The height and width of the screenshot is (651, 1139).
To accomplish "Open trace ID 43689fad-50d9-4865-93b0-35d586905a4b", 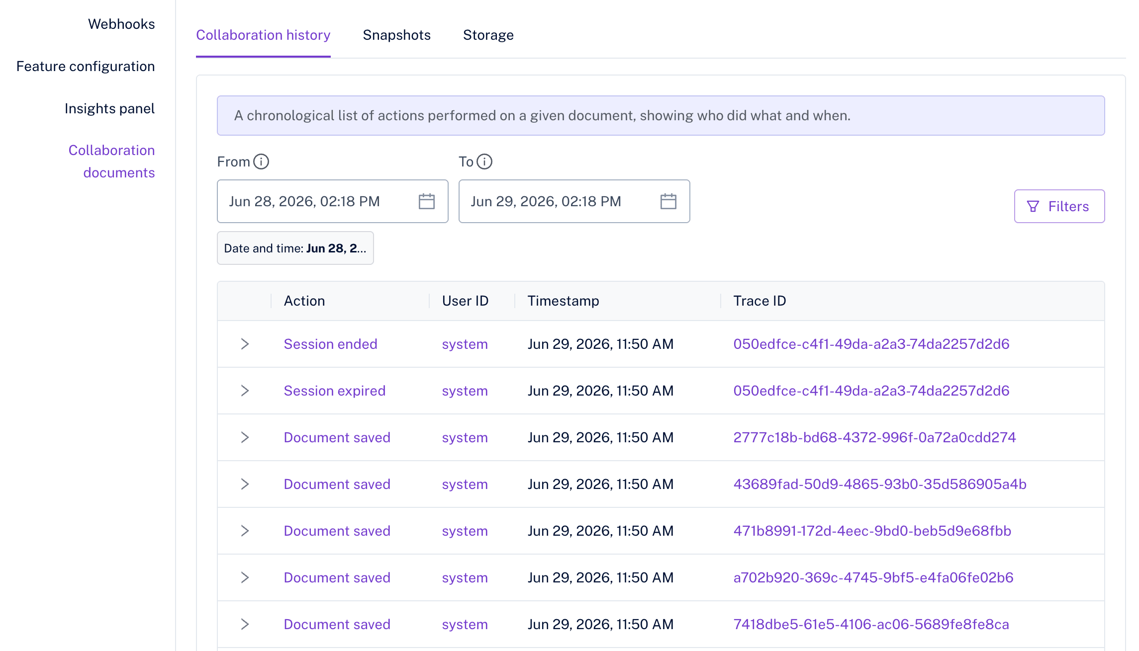I will [880, 484].
